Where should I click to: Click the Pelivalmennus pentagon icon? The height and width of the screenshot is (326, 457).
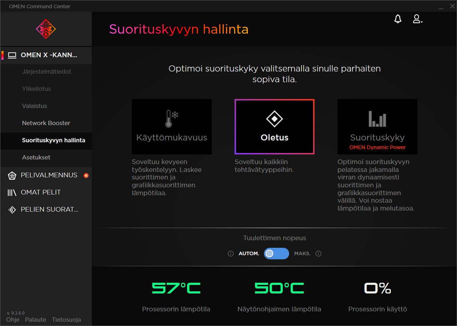click(12, 176)
